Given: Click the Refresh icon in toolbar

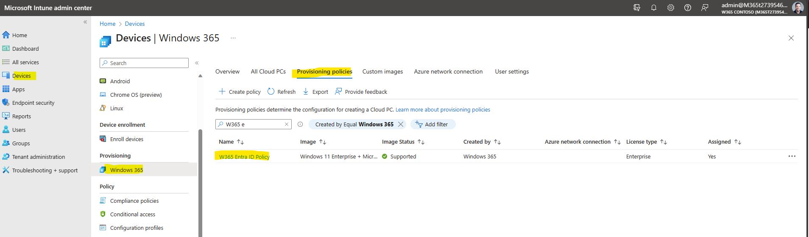Looking at the screenshot, I should pyautogui.click(x=271, y=92).
